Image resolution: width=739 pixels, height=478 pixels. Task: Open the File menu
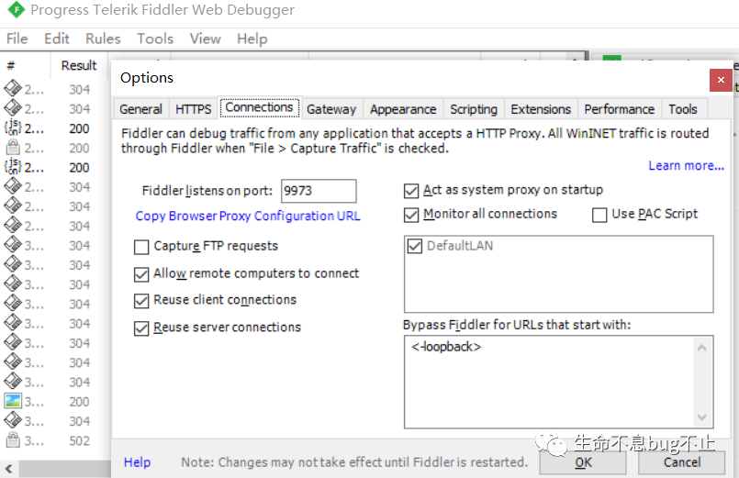[17, 39]
